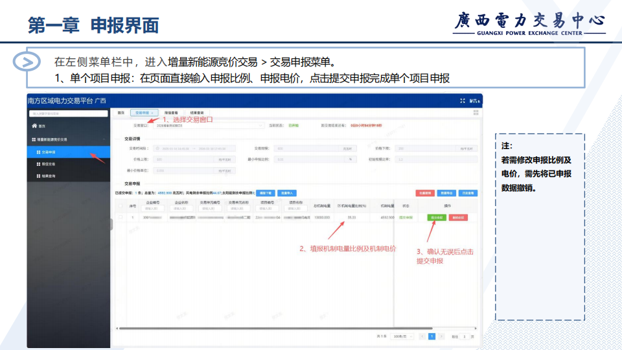Click the edit icon in the 机制电量比例 column header

coord(339,206)
